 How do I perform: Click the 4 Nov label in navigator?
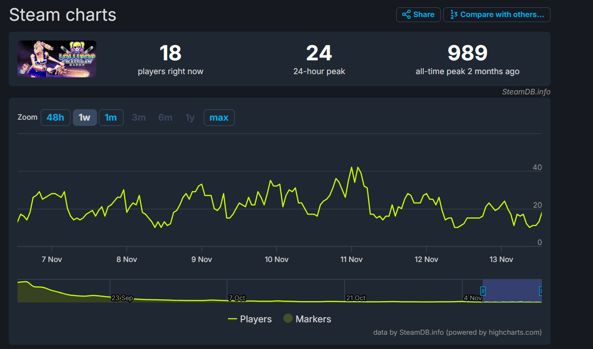click(x=473, y=298)
